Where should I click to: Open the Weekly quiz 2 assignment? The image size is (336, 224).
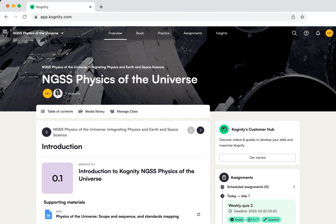(x=240, y=206)
